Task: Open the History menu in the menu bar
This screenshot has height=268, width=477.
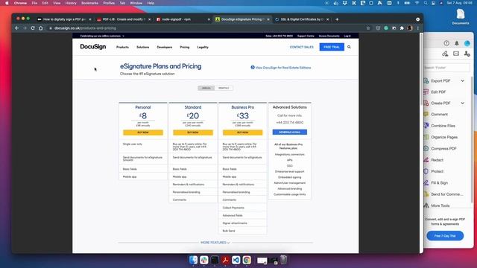Action: point(71,3)
